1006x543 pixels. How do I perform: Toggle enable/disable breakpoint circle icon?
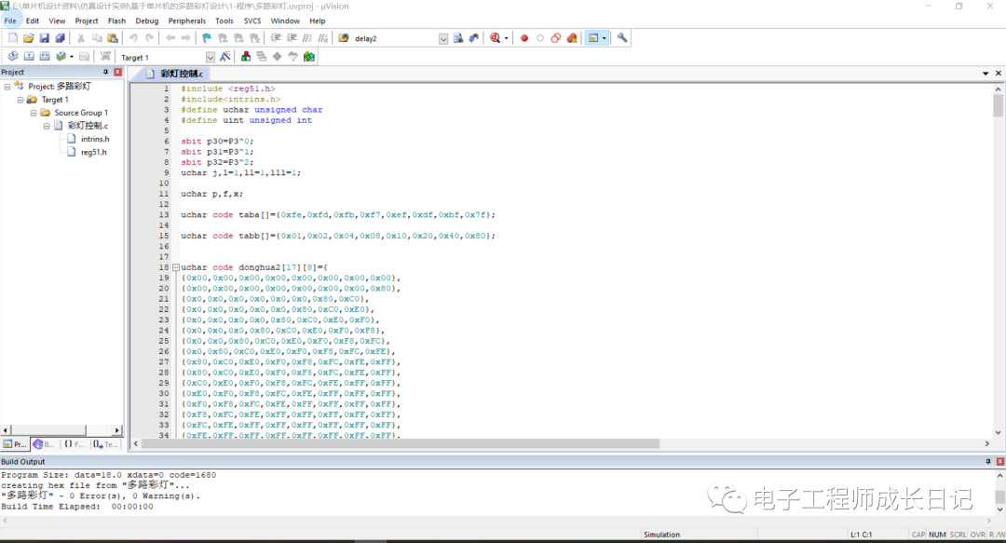[540, 38]
